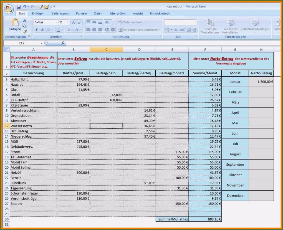Image resolution: width=283 pixels, height=230 pixels.
Task: Open the Entwicklertools tab
Action: point(160,13)
